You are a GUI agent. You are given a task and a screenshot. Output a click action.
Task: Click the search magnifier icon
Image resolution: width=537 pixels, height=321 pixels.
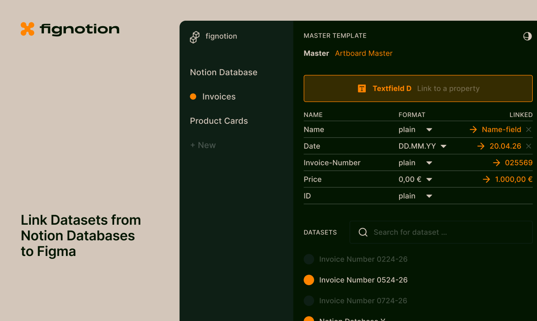(x=363, y=232)
